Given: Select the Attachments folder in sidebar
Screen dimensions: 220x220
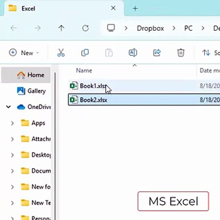Looking at the screenshot, I should click(x=36, y=139).
